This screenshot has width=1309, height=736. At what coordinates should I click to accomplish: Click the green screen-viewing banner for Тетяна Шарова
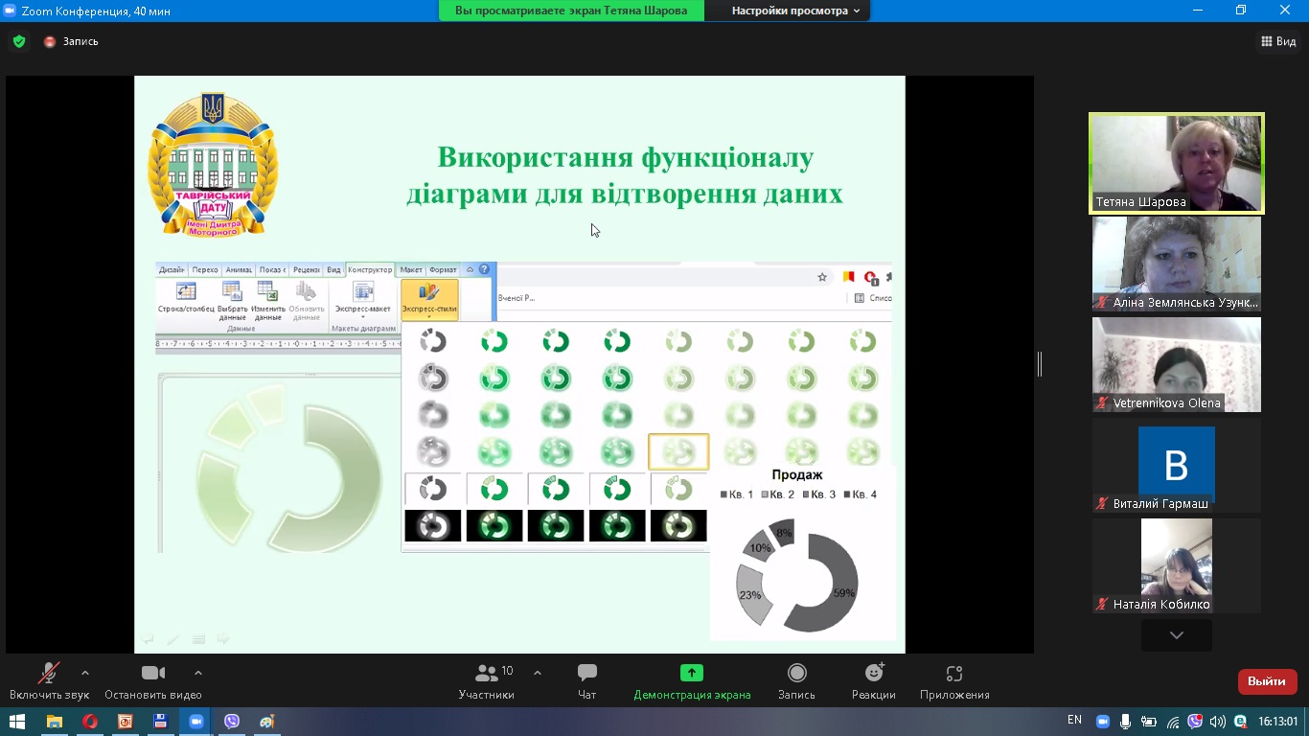pyautogui.click(x=571, y=11)
